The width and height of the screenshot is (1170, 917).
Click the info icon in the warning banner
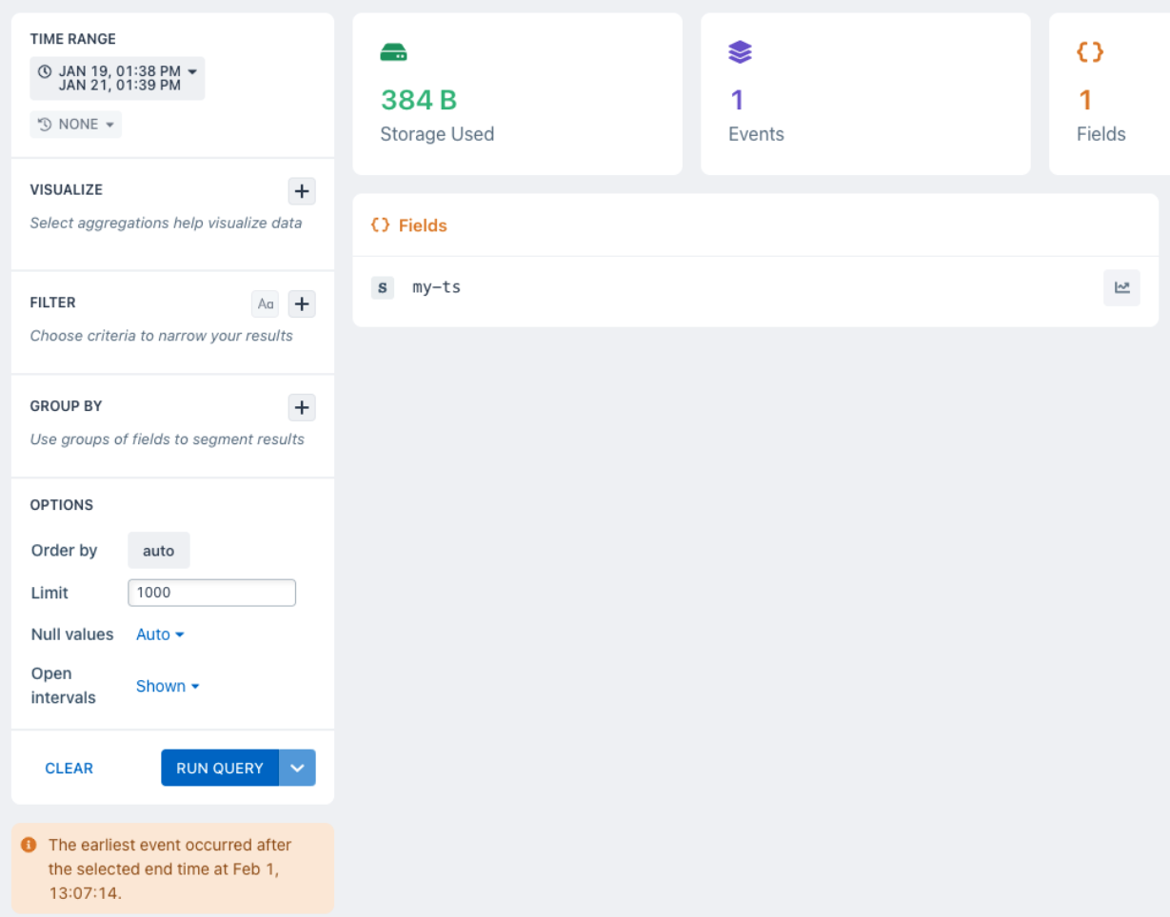pos(29,845)
